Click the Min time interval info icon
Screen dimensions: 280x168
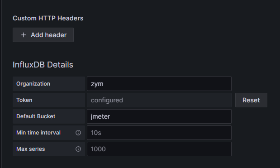78,133
